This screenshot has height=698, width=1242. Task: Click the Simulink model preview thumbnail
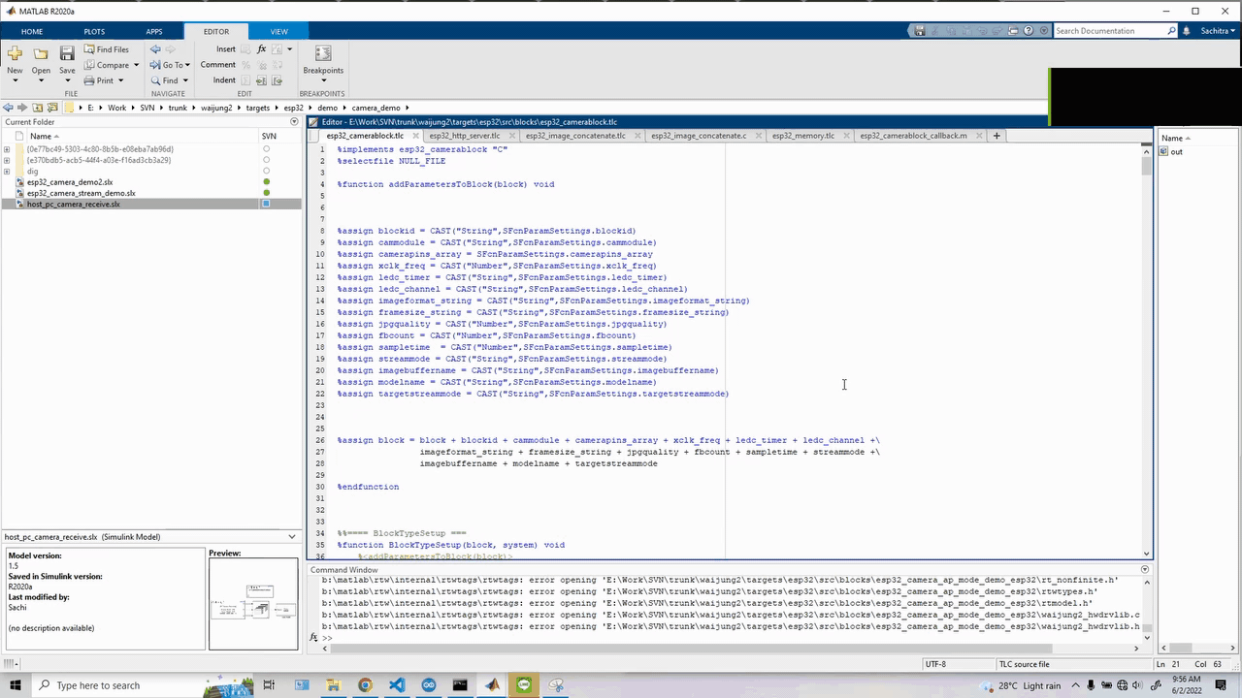pyautogui.click(x=253, y=603)
